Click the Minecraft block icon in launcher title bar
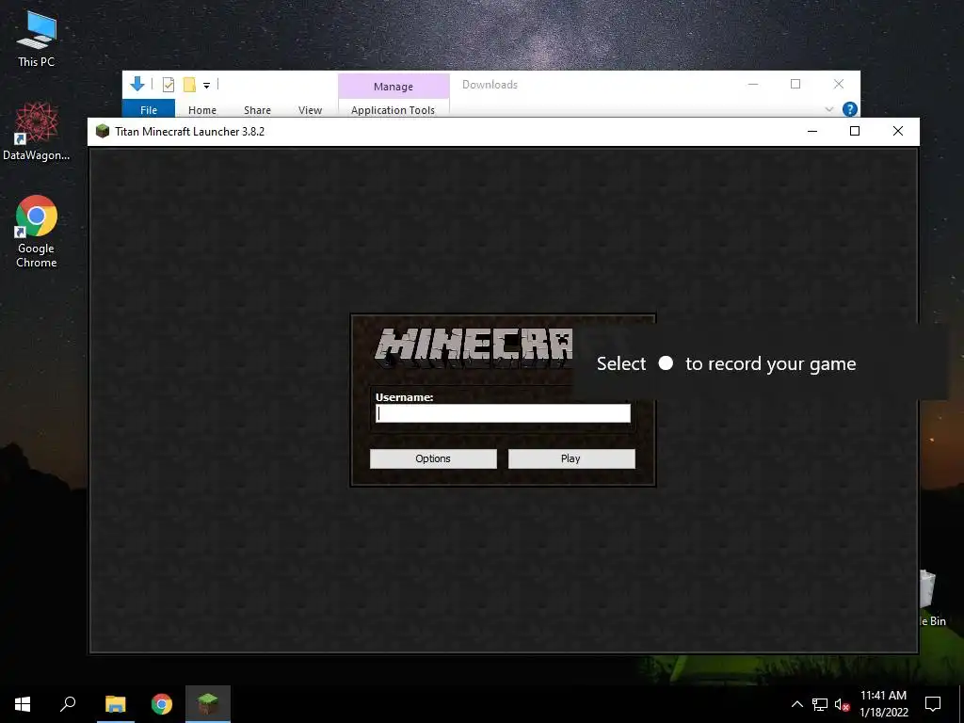This screenshot has height=723, width=964. 103,131
